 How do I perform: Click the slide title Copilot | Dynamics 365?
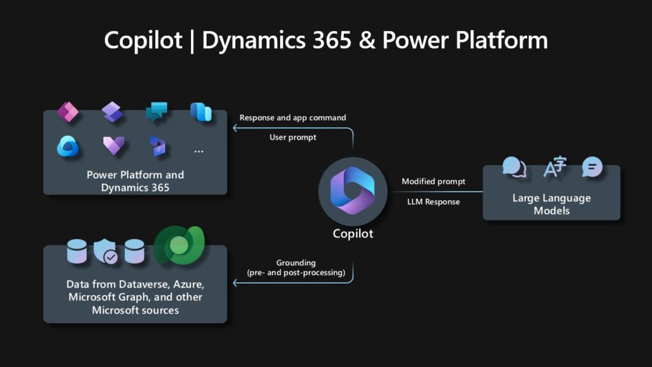[325, 40]
